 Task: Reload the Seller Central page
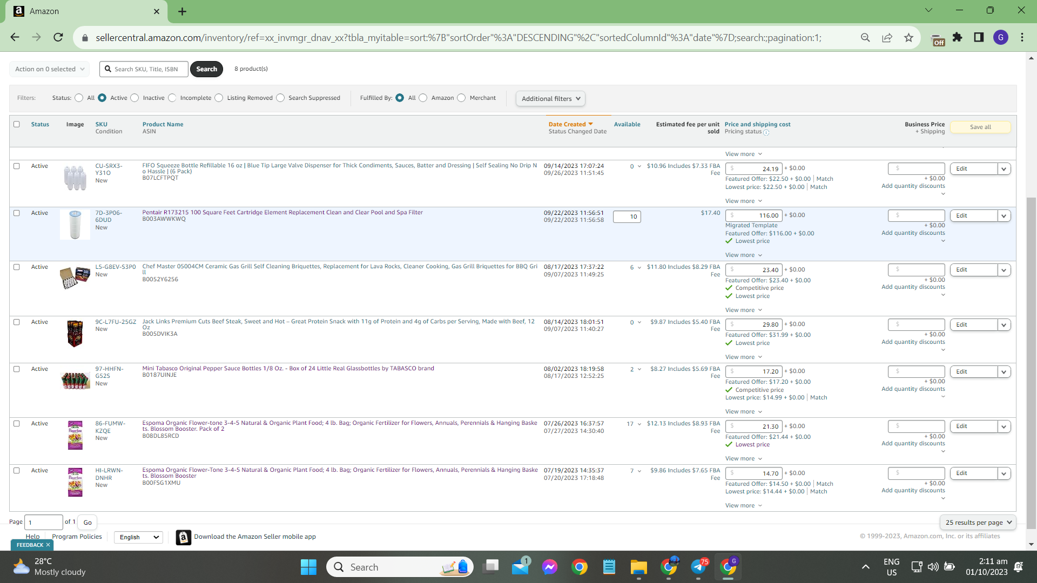pyautogui.click(x=58, y=37)
